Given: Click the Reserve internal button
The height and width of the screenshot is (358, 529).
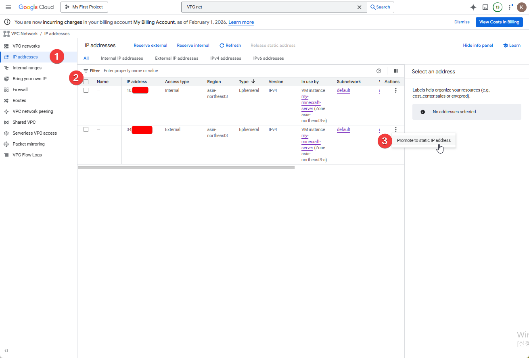Looking at the screenshot, I should pos(193,46).
